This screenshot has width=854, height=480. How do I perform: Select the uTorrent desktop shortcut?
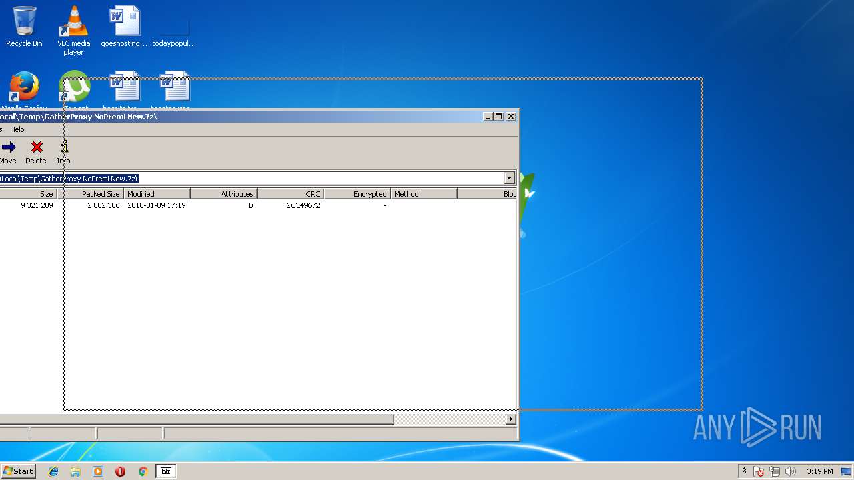point(75,90)
